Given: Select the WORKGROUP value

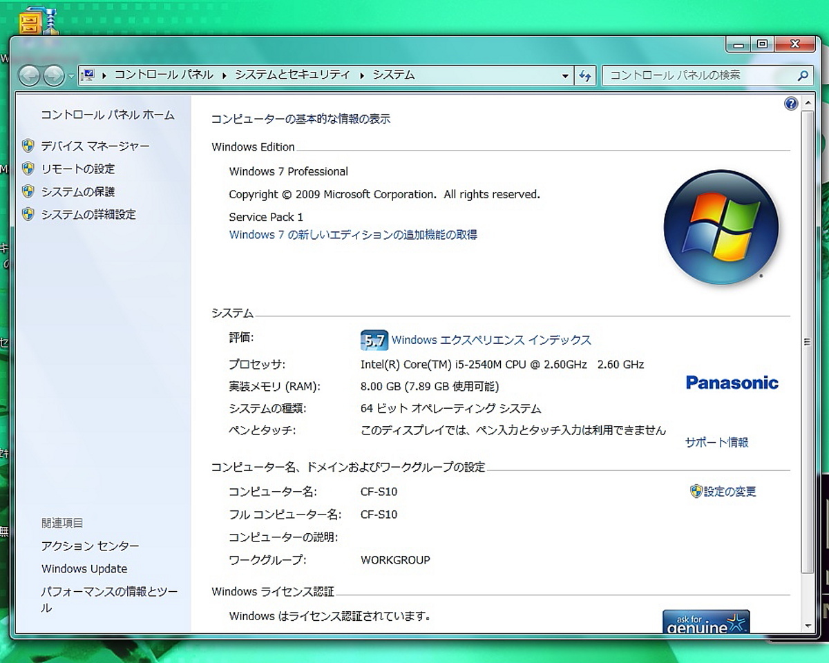Looking at the screenshot, I should [395, 560].
